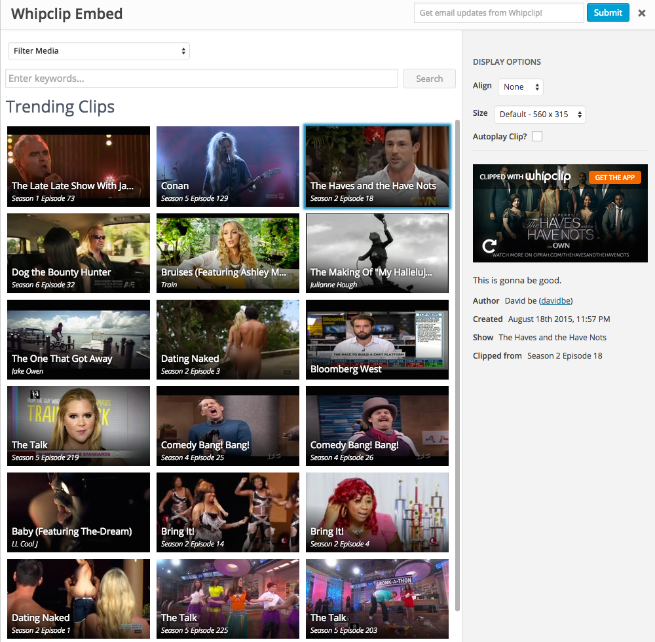
Task: Select the Bruises by Train clip
Action: click(x=228, y=253)
